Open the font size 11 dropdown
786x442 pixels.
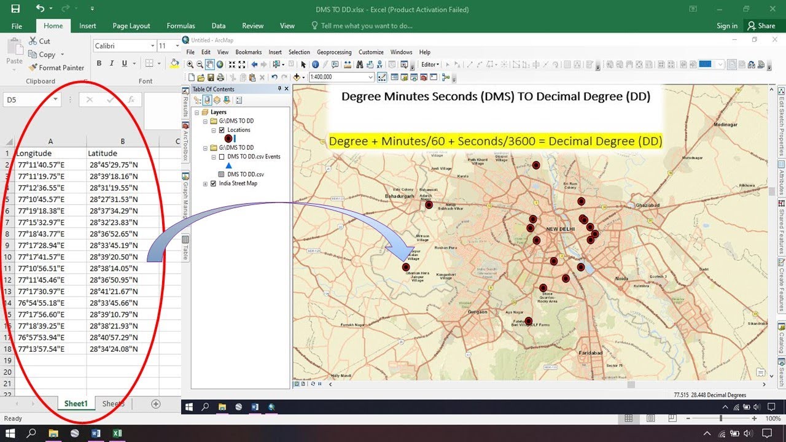click(x=177, y=46)
